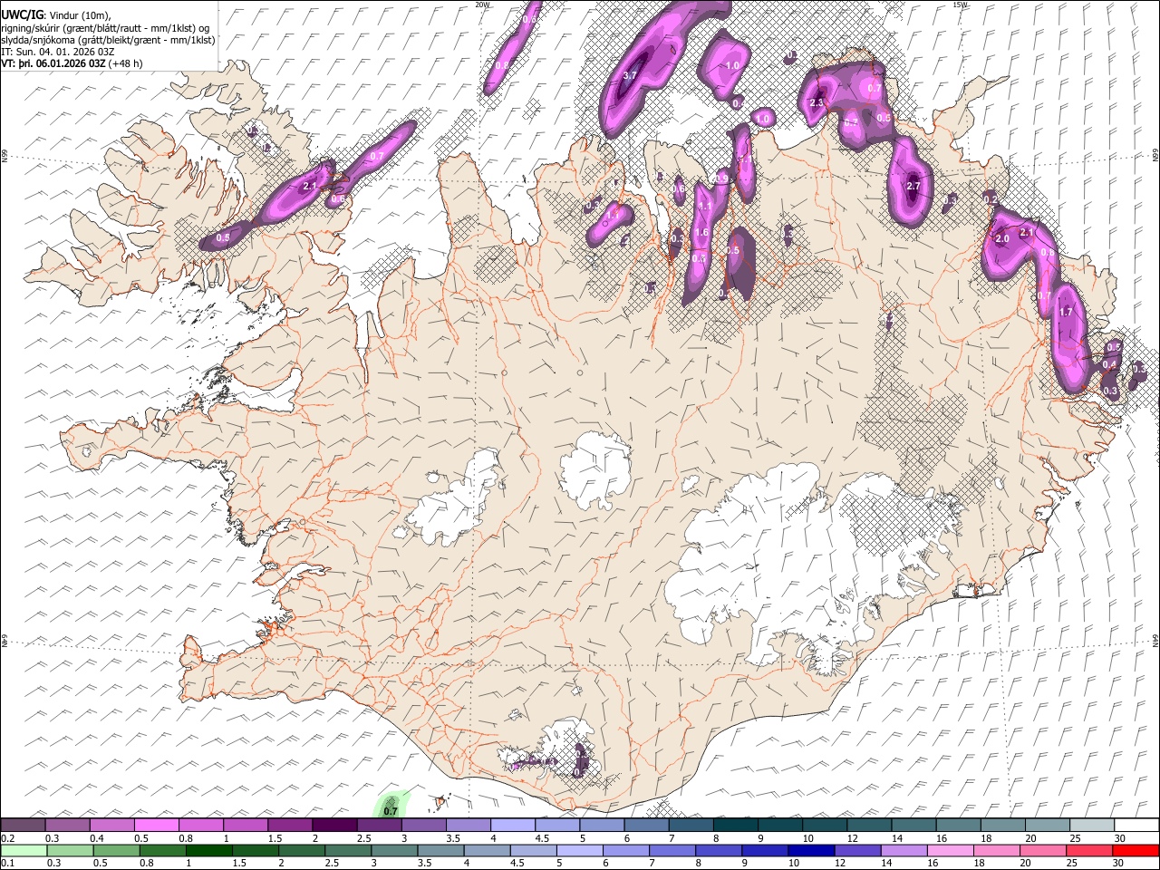This screenshot has height=870, width=1160.
Task: Select the '(+48 h)' forecast offset text
Action: pyautogui.click(x=126, y=64)
